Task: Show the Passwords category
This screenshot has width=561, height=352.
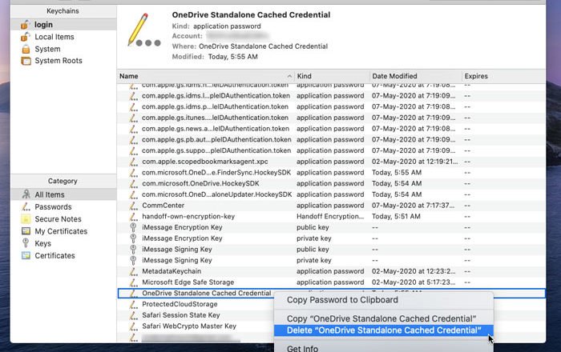Action: [53, 206]
